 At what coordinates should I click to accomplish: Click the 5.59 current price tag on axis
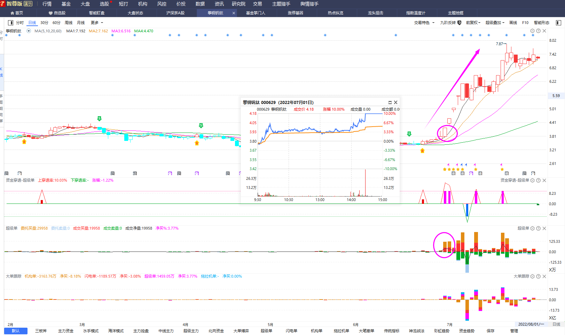tap(556, 96)
